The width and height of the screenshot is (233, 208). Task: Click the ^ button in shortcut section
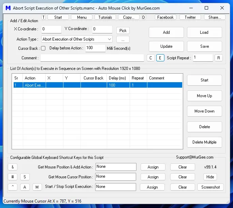13,187
